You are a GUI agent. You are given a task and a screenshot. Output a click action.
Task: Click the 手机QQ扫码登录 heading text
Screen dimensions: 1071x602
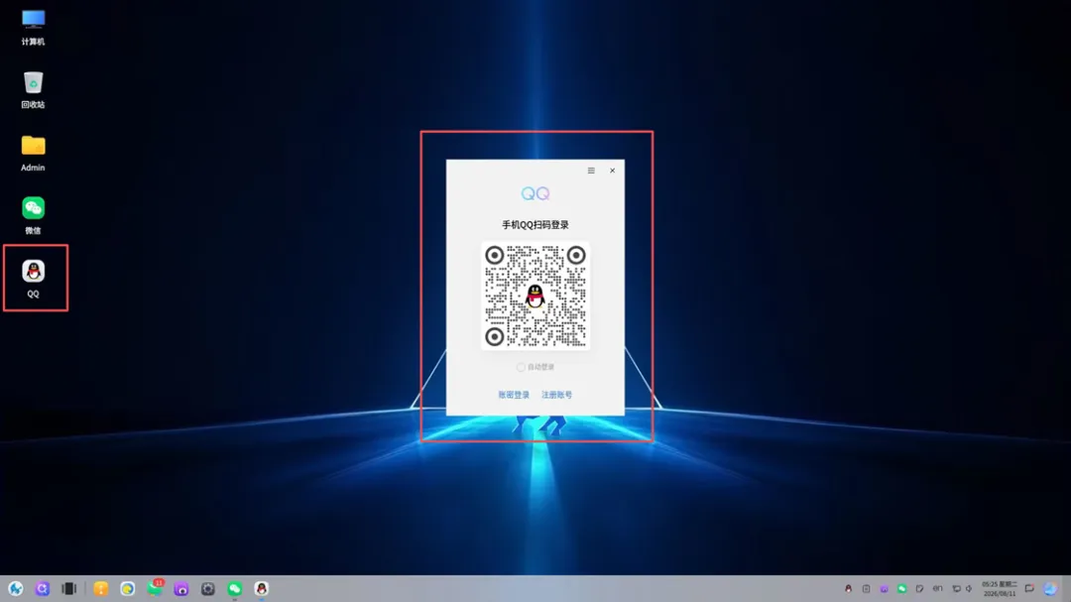(535, 225)
